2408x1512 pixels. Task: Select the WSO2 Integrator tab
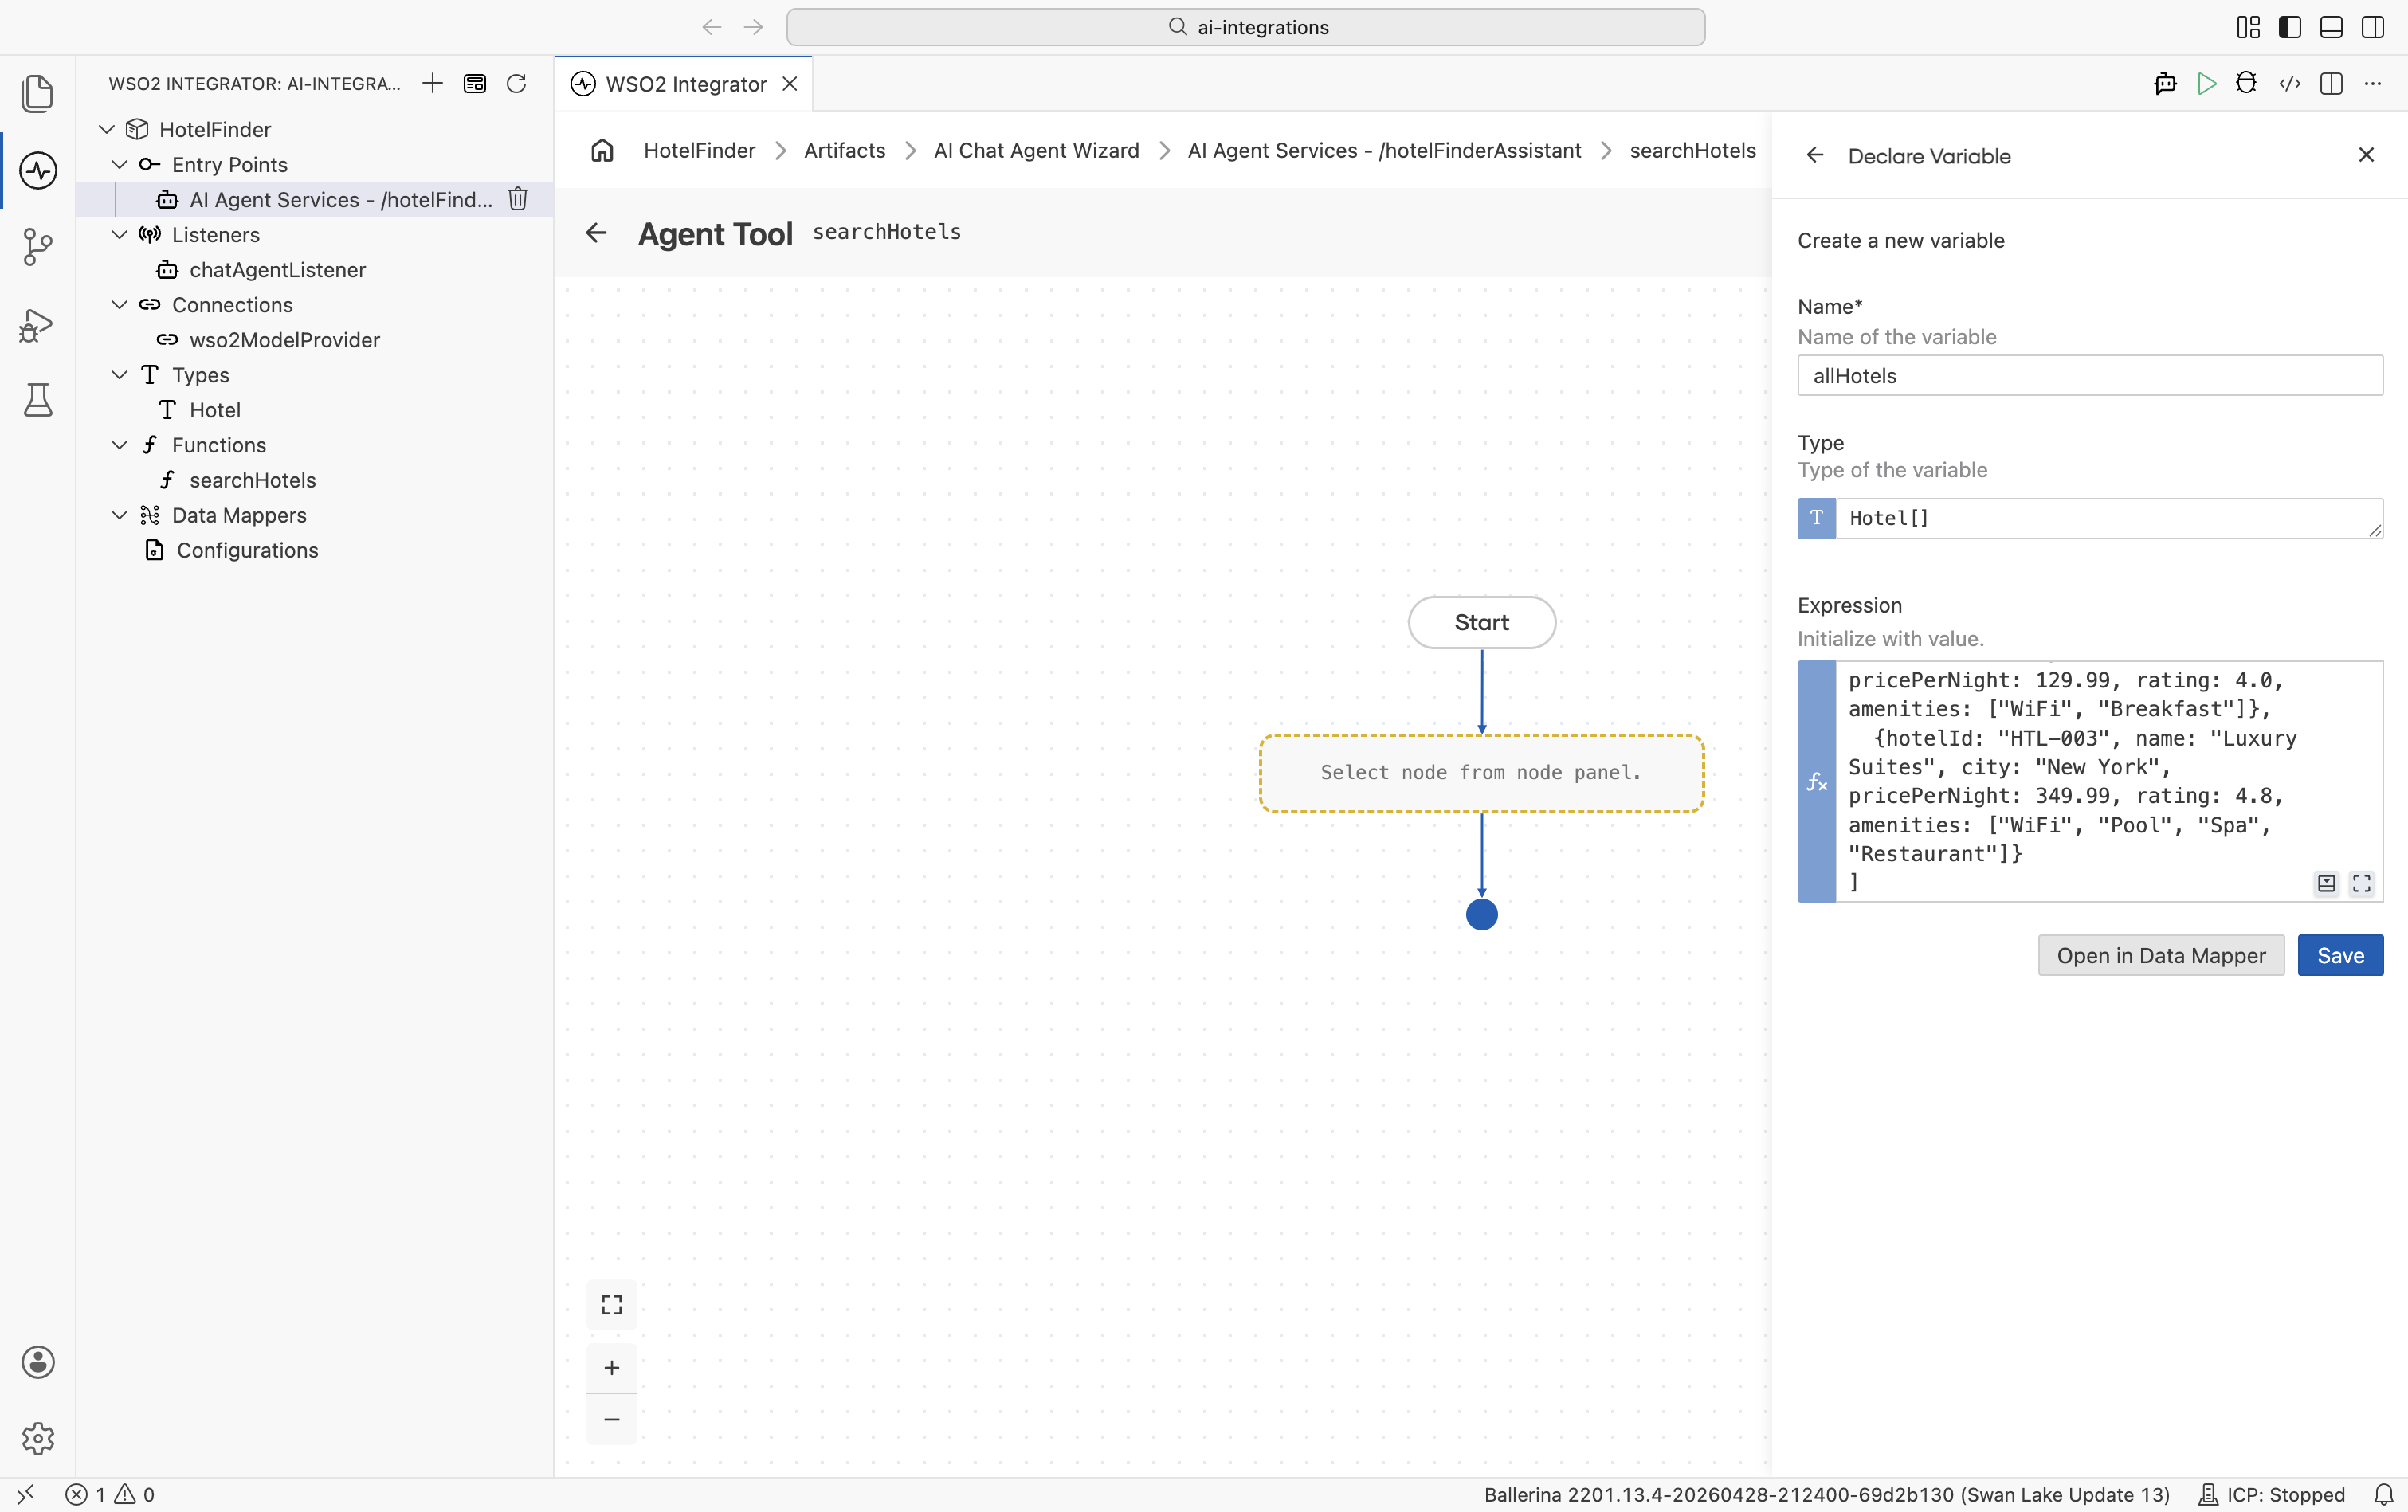pos(685,84)
